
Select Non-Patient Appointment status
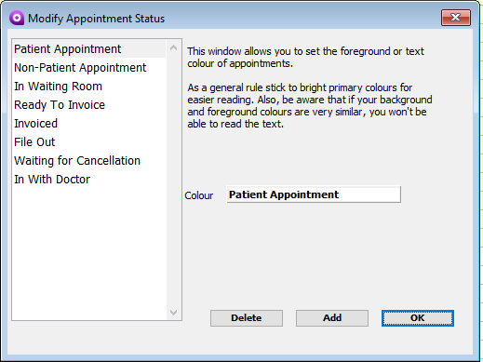89,68
